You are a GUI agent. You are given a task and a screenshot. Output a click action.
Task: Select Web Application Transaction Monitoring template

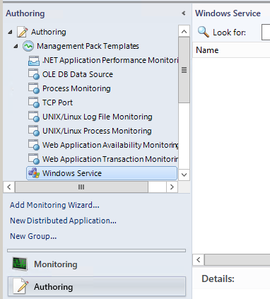110,159
